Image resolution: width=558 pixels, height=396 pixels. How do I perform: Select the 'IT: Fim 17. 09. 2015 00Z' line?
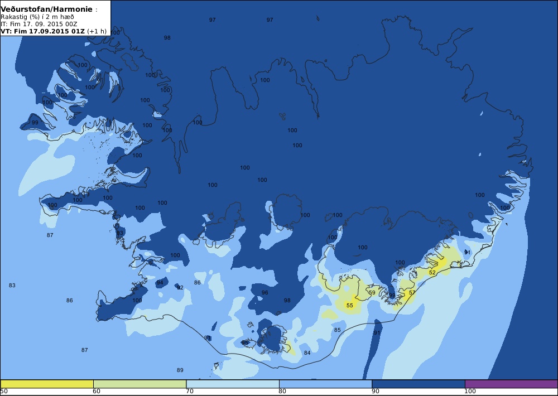39,24
